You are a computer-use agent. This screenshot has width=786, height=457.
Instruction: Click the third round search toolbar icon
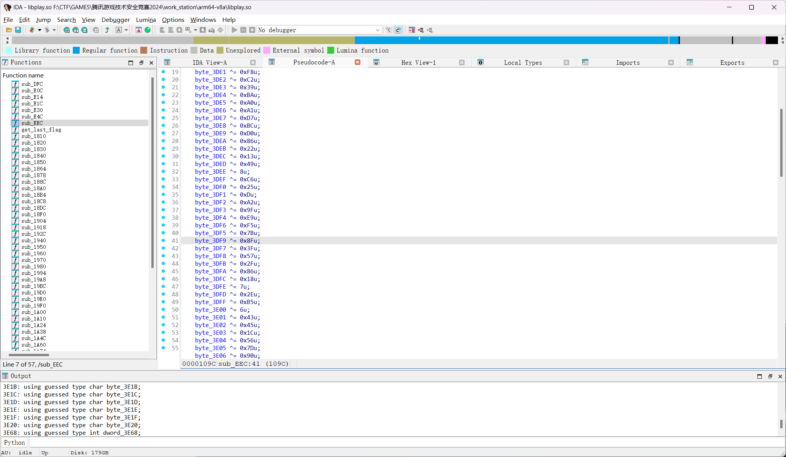[x=84, y=30]
